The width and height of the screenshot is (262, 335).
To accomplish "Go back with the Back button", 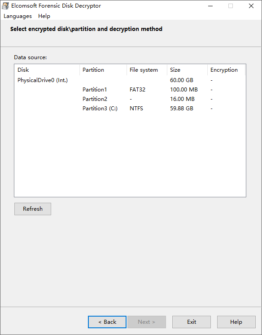I will coord(107,322).
